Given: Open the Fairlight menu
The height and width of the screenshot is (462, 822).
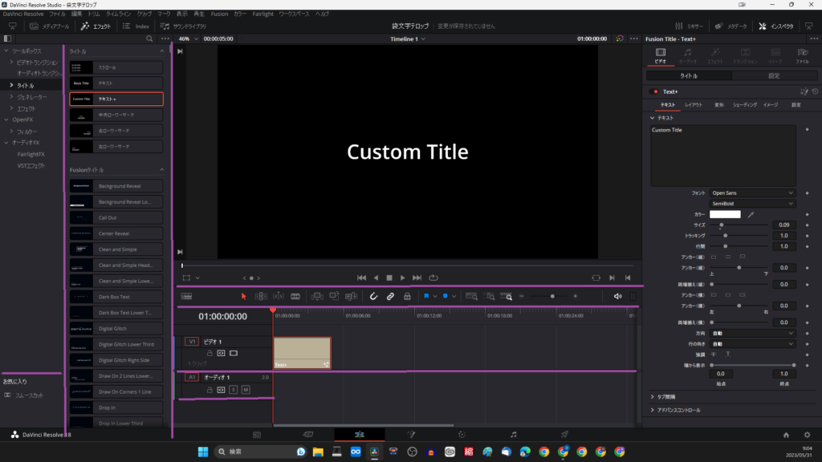Looking at the screenshot, I should point(262,14).
